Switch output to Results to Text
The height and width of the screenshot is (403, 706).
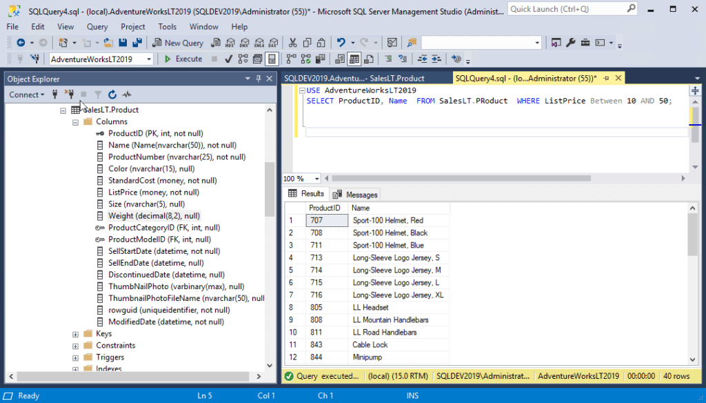[340, 59]
